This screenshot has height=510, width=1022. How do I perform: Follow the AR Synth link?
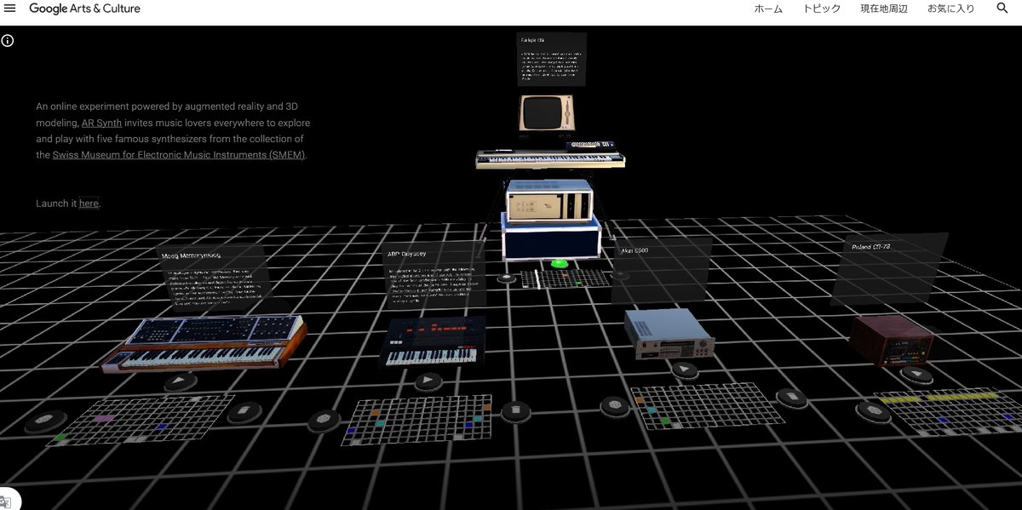[x=102, y=123]
